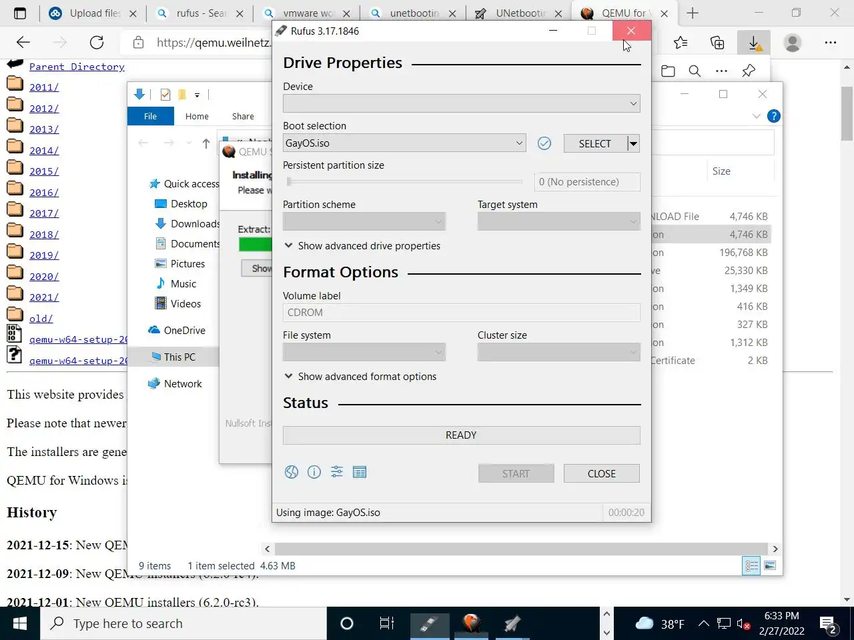Image resolution: width=854 pixels, height=640 pixels.
Task: Open the SELECT button split arrow
Action: point(634,143)
